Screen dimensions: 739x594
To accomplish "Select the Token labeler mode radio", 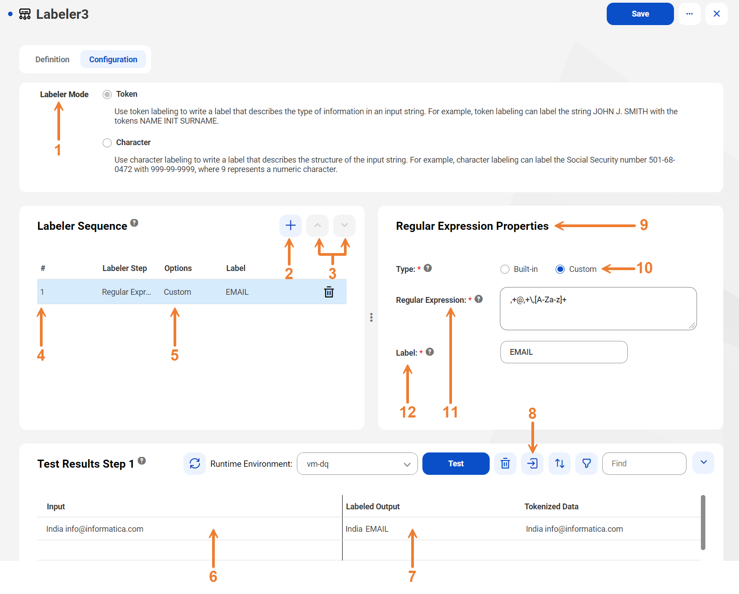I will pos(107,95).
